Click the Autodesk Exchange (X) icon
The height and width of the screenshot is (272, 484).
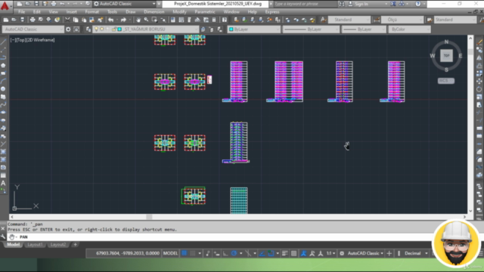393,4
